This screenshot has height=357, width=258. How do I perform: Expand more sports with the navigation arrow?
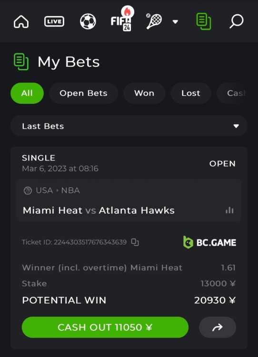point(175,22)
